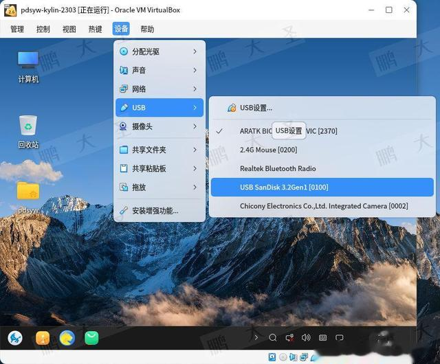Choose 安装增强功能... menu entry
The height and width of the screenshot is (364, 440).
[159, 211]
